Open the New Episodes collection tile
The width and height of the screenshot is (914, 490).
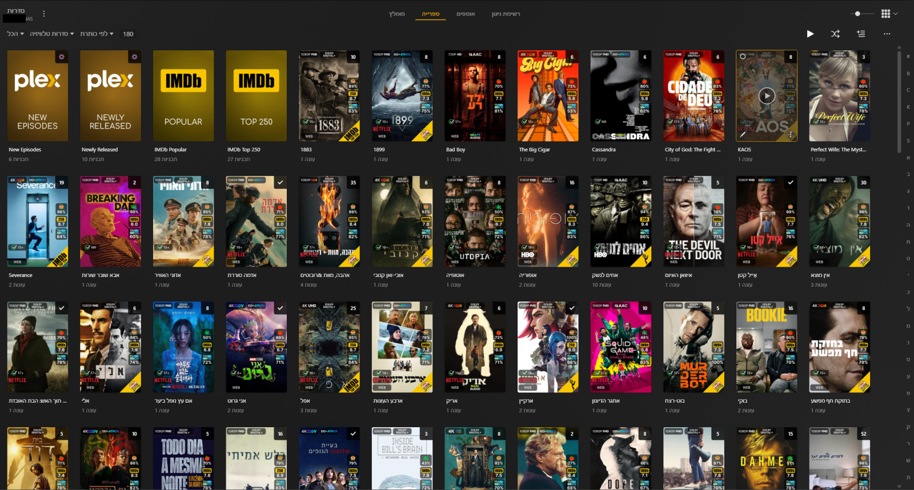(x=38, y=95)
